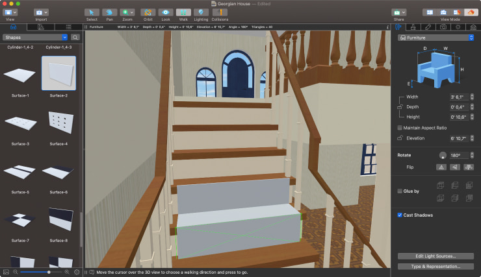The image size is (481, 277).
Task: Click Edit Light Sources button
Action: click(435, 256)
